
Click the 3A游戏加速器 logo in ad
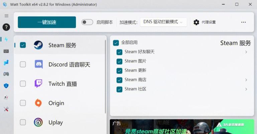coord(230,125)
